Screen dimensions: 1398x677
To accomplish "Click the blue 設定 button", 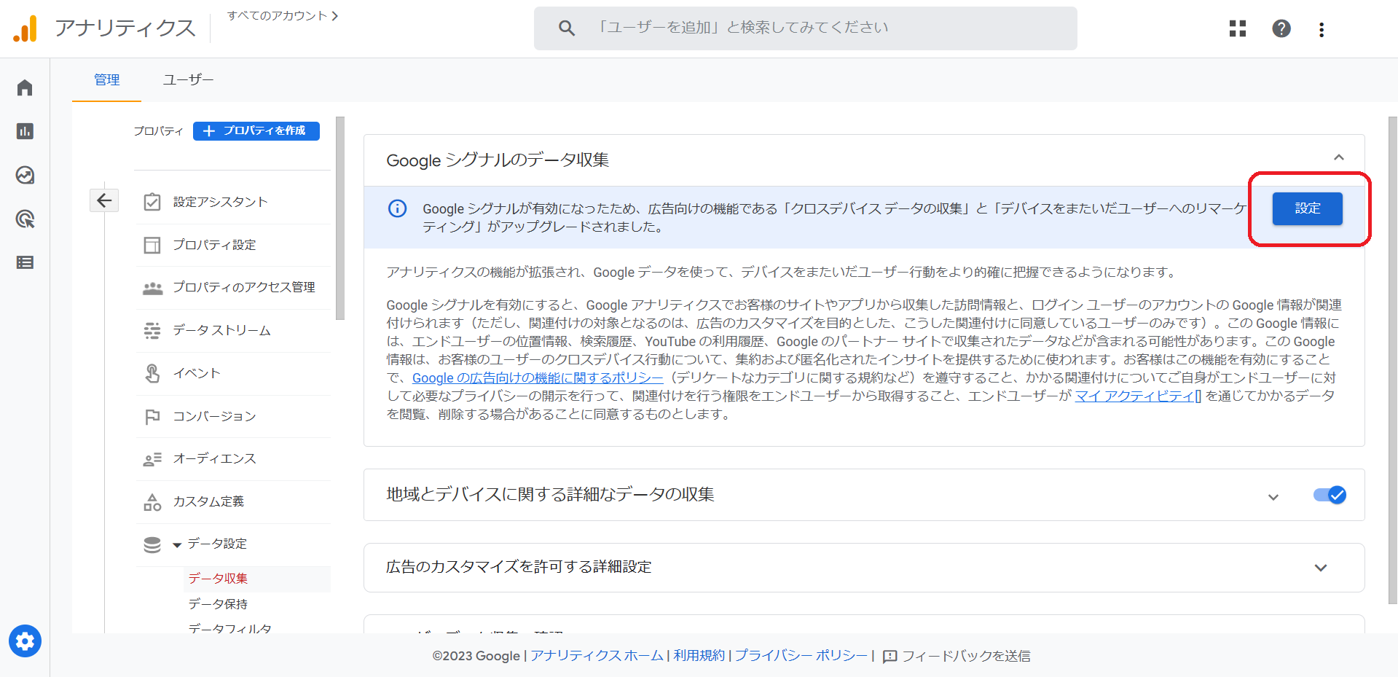I will click(1307, 208).
